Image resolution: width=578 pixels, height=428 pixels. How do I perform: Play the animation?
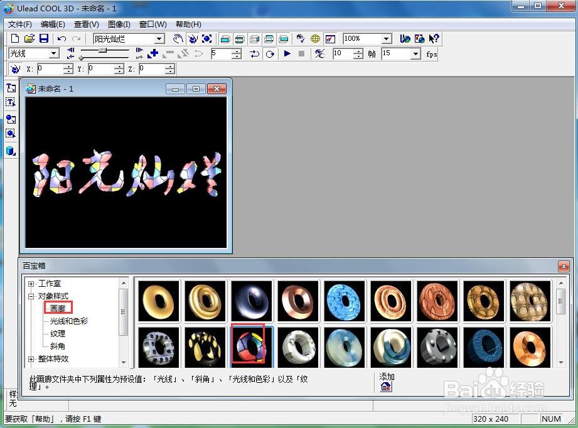coord(287,53)
